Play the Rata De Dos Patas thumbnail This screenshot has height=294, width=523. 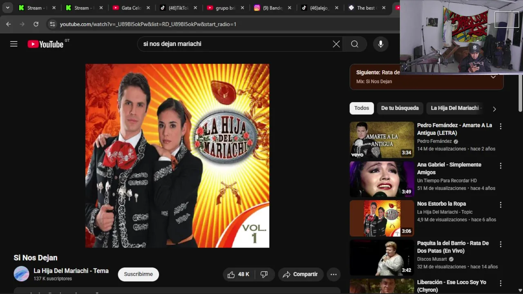382,257
